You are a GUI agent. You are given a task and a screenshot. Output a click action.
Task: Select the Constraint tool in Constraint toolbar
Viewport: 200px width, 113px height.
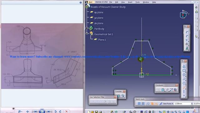click(x=163, y=90)
